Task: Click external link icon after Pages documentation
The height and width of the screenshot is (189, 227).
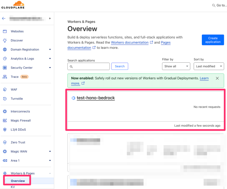Action: pos(94,47)
